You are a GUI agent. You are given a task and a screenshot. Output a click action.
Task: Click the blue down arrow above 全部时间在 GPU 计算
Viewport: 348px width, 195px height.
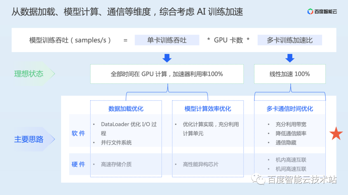click(x=167, y=58)
